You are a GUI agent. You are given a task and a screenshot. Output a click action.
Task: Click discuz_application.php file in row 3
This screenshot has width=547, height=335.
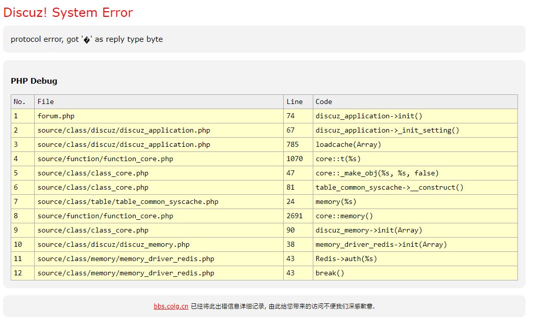[x=159, y=145]
